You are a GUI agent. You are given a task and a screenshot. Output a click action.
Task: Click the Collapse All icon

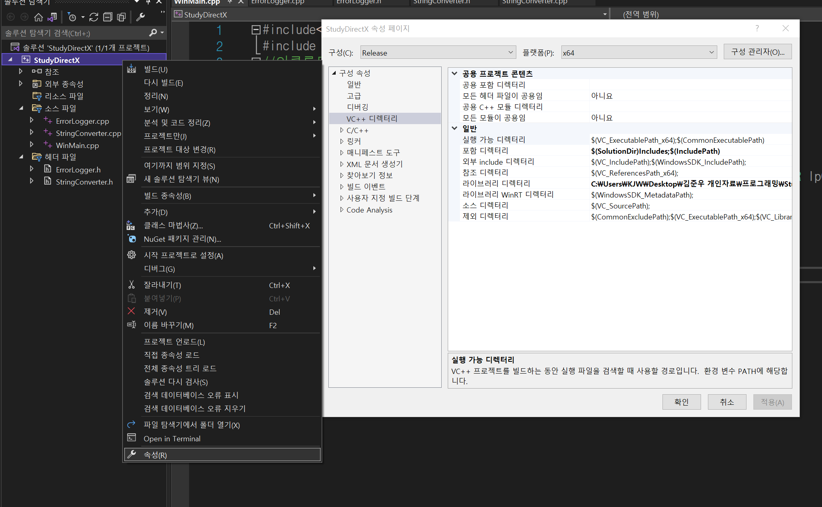(x=108, y=17)
